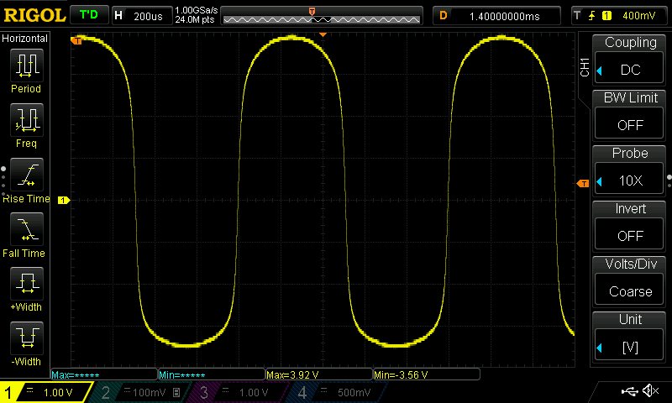This screenshot has height=403, width=672.
Task: Choose the Rise Time measurement icon
Action: 25,175
